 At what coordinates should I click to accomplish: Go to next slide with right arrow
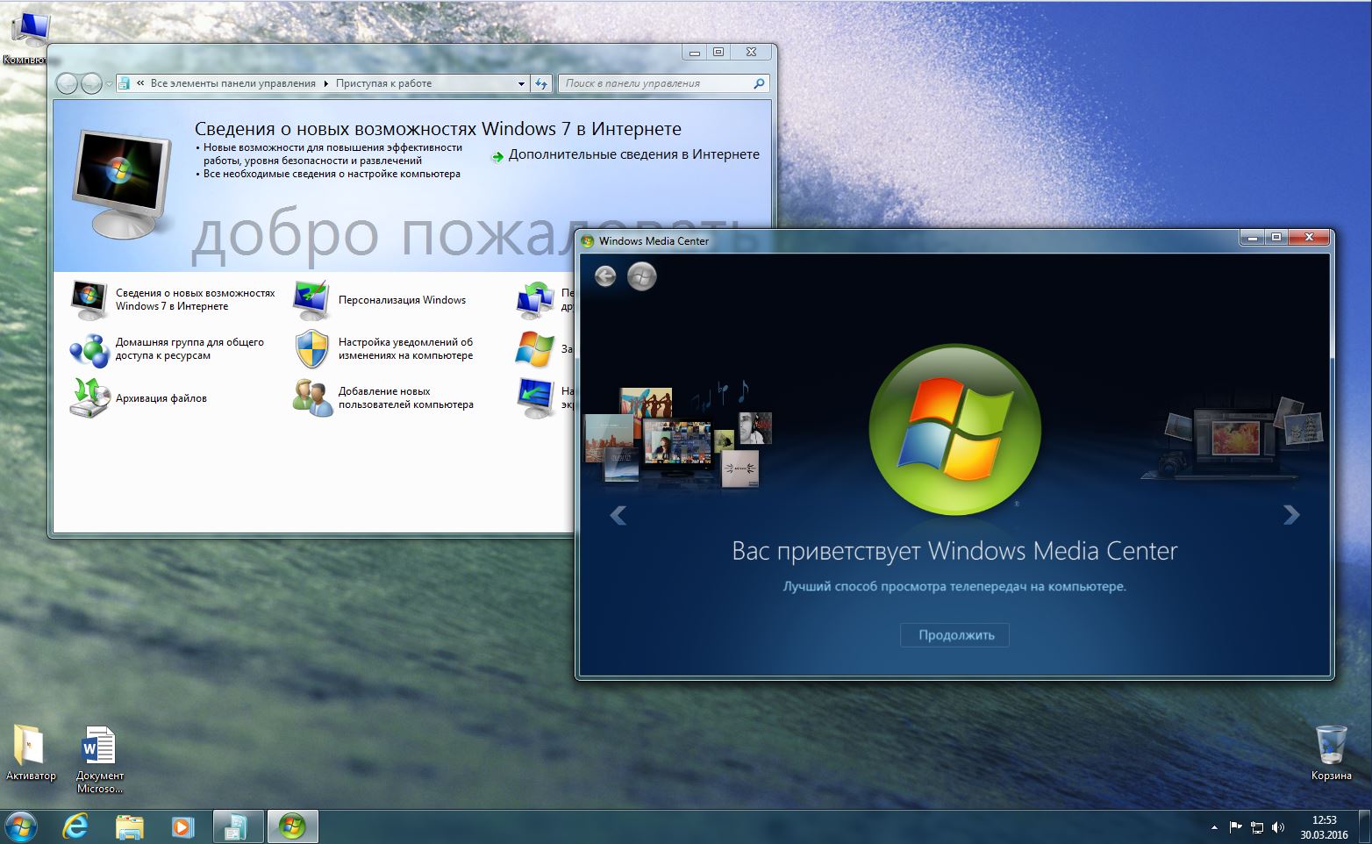tap(1290, 515)
